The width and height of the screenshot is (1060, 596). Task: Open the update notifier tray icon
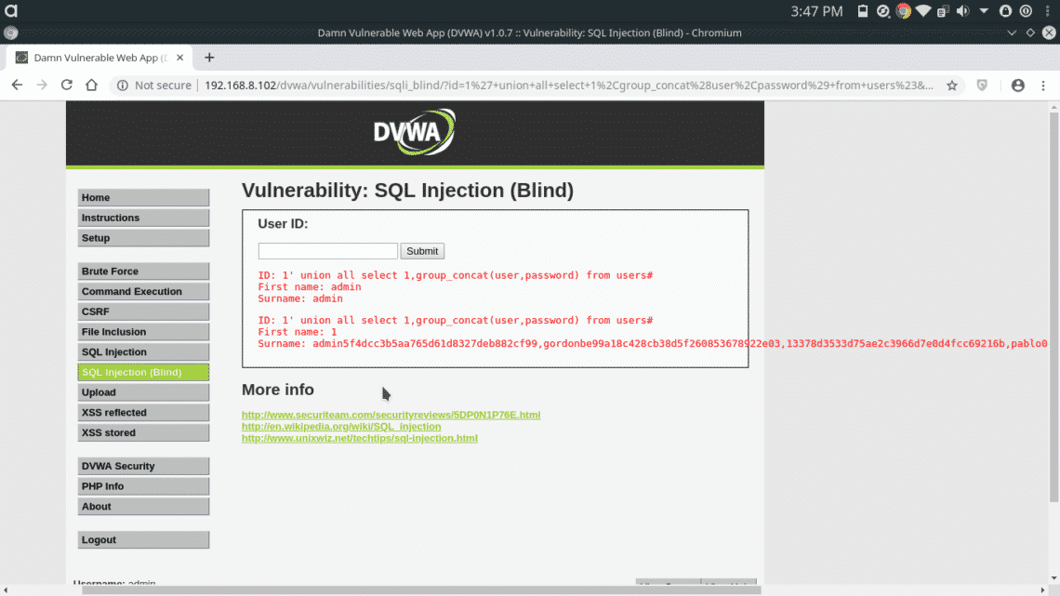[x=883, y=11]
